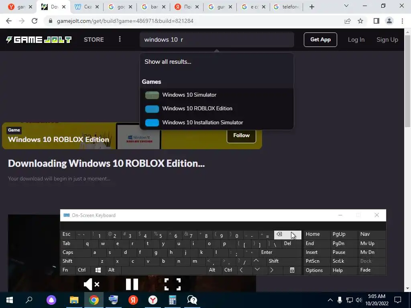Click right arrow key on On-Screen Keyboard
This screenshot has height=308, width=411.
point(272,270)
